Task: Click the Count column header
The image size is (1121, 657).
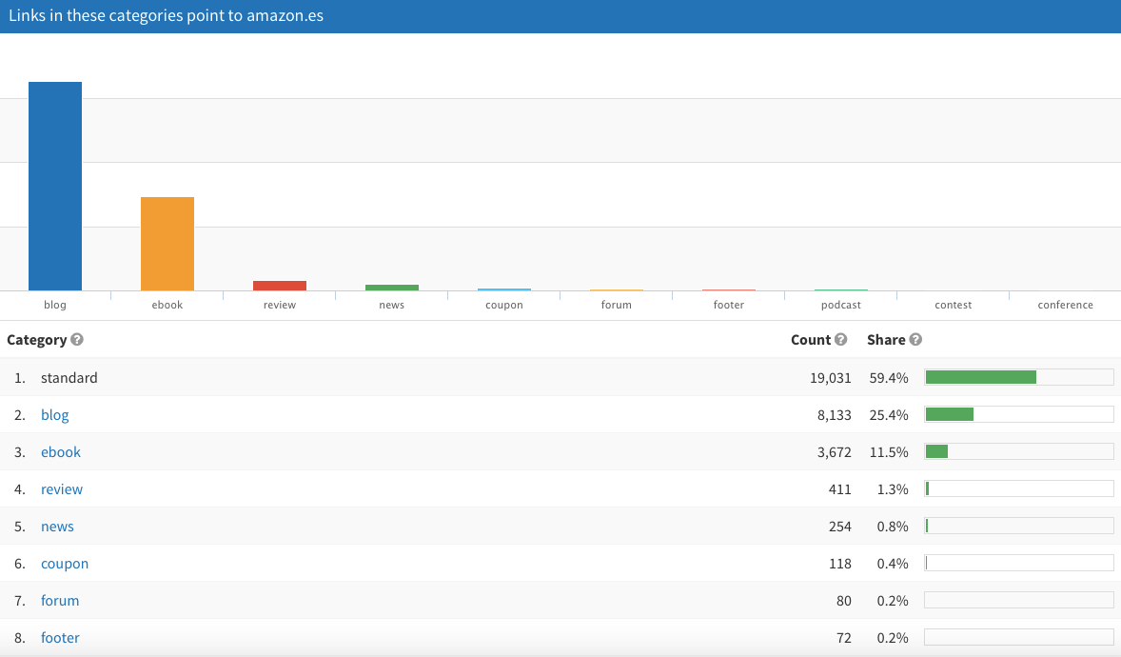Action: click(x=811, y=340)
